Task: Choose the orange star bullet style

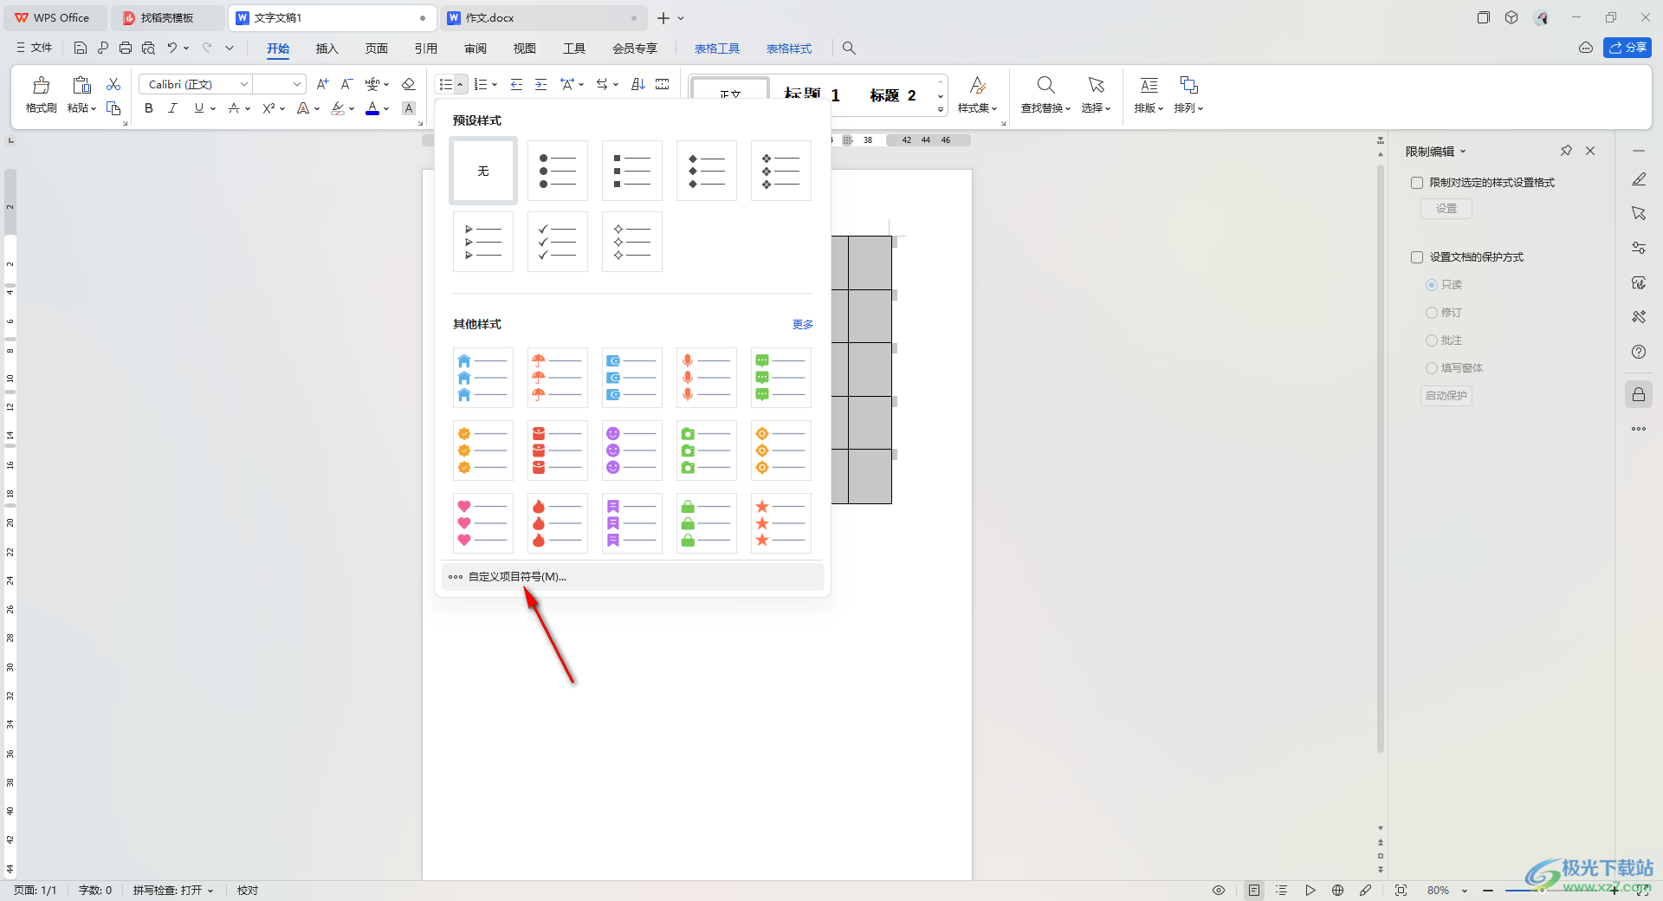Action: [x=781, y=523]
